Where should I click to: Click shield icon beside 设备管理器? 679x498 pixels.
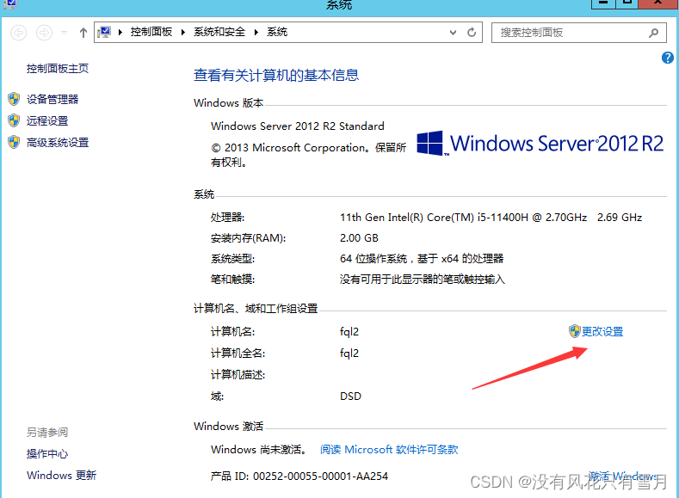[14, 99]
